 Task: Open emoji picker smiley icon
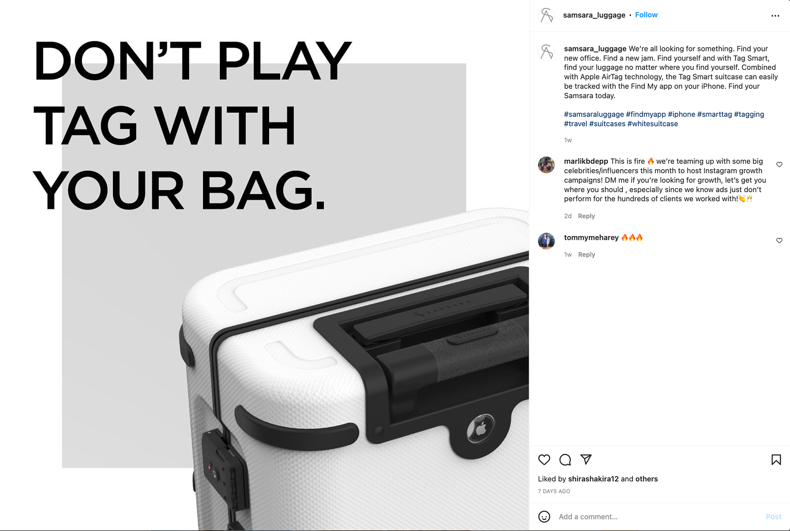click(544, 517)
